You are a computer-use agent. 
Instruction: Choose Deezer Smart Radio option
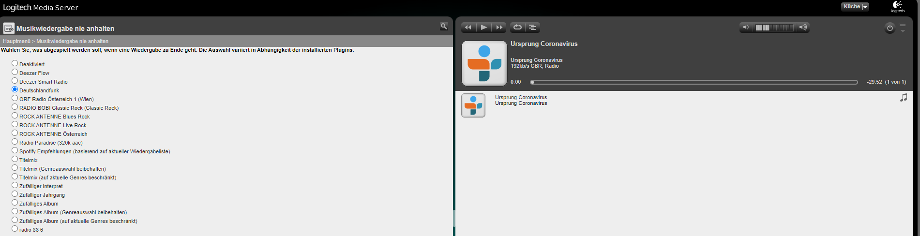coord(15,81)
